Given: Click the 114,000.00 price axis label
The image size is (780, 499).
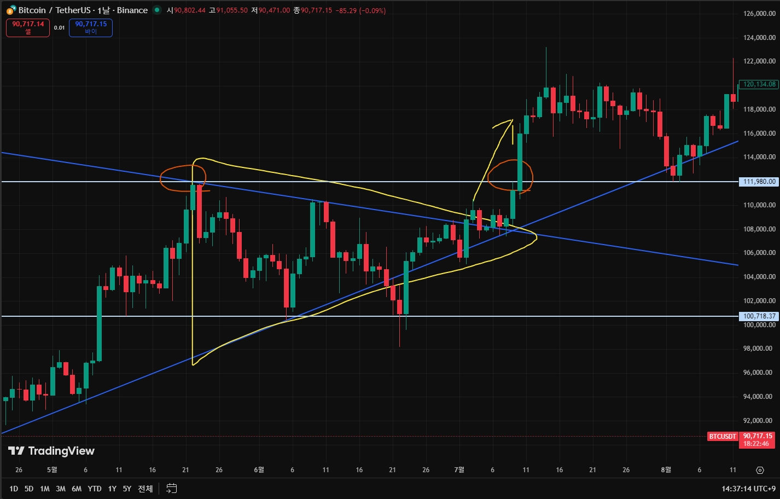Looking at the screenshot, I should [x=759, y=157].
